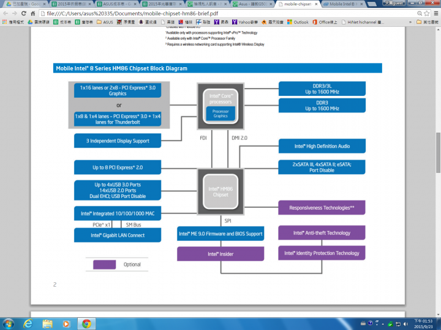Click the vertical scrollbar thumb
This screenshot has width=441, height=330.
[x=438, y=152]
